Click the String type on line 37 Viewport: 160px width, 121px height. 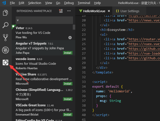tap(115, 101)
